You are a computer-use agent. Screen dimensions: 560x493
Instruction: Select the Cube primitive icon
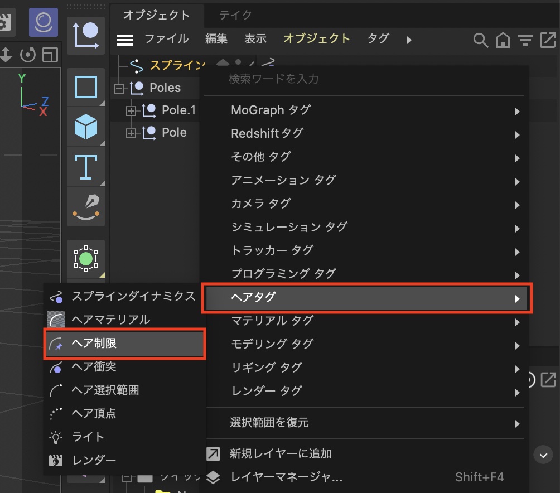tap(86, 127)
